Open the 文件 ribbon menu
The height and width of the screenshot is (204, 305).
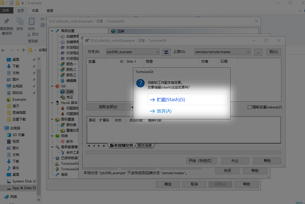[x=6, y=11]
